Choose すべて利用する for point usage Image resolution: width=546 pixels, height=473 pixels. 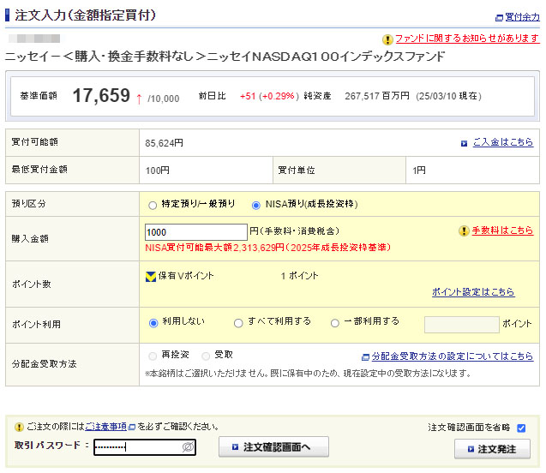point(238,323)
